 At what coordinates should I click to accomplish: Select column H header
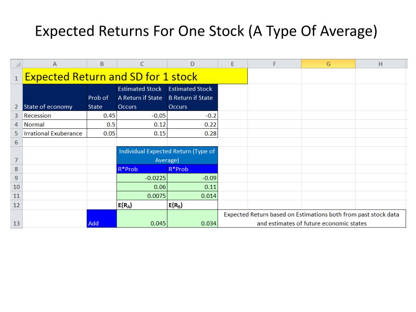[x=380, y=64]
